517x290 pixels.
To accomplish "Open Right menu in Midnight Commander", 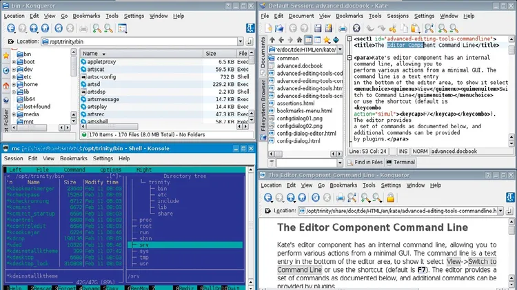I will tap(144, 169).
